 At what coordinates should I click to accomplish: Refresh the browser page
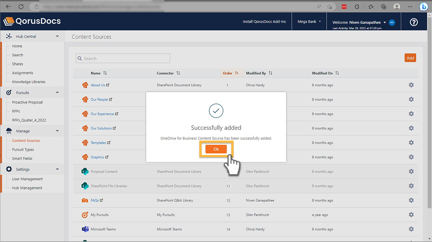pyautogui.click(x=21, y=6)
